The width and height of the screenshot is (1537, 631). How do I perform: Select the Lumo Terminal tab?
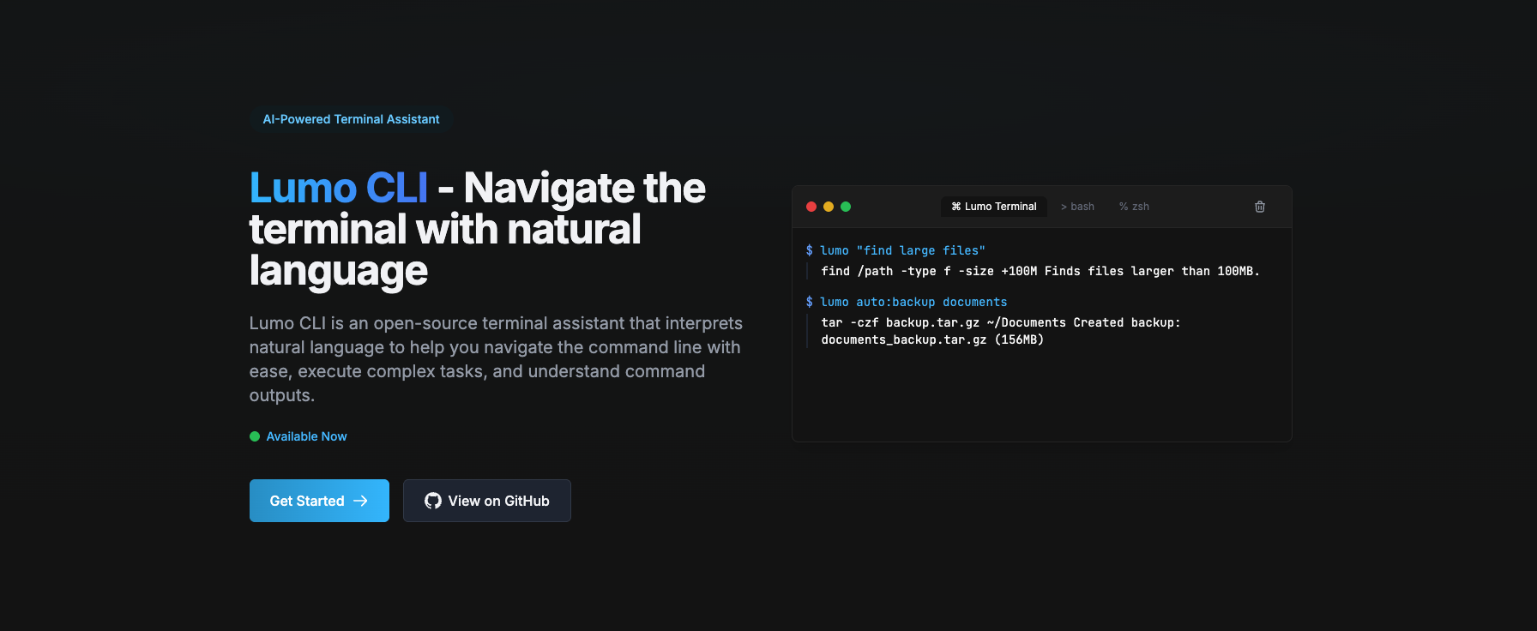tap(994, 207)
